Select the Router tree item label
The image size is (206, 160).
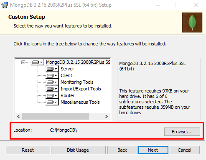click(68, 95)
